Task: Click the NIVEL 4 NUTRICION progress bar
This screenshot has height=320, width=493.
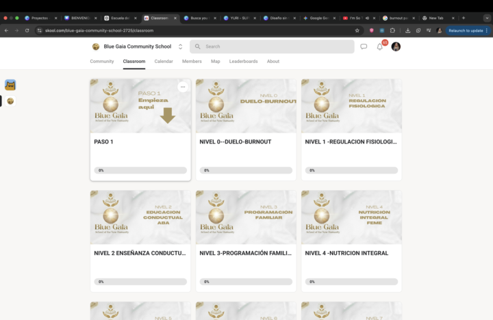Action: pyautogui.click(x=351, y=282)
